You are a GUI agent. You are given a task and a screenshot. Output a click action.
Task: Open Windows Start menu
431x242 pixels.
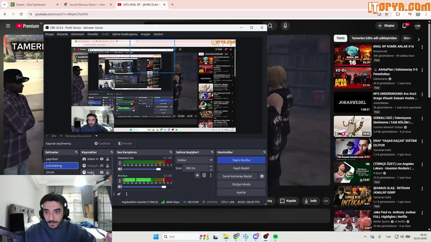(156, 237)
